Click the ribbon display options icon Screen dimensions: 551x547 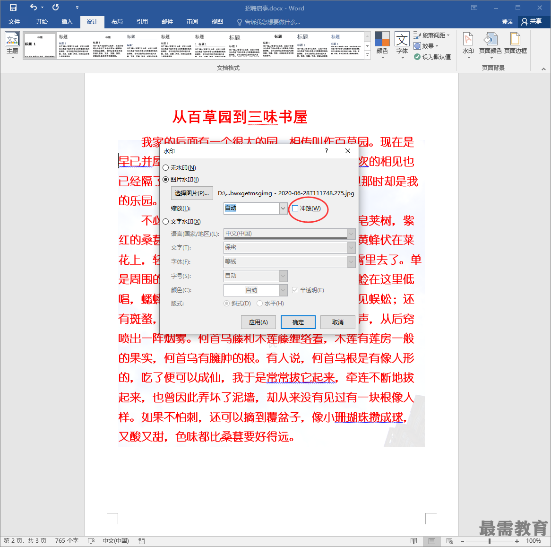(x=474, y=8)
